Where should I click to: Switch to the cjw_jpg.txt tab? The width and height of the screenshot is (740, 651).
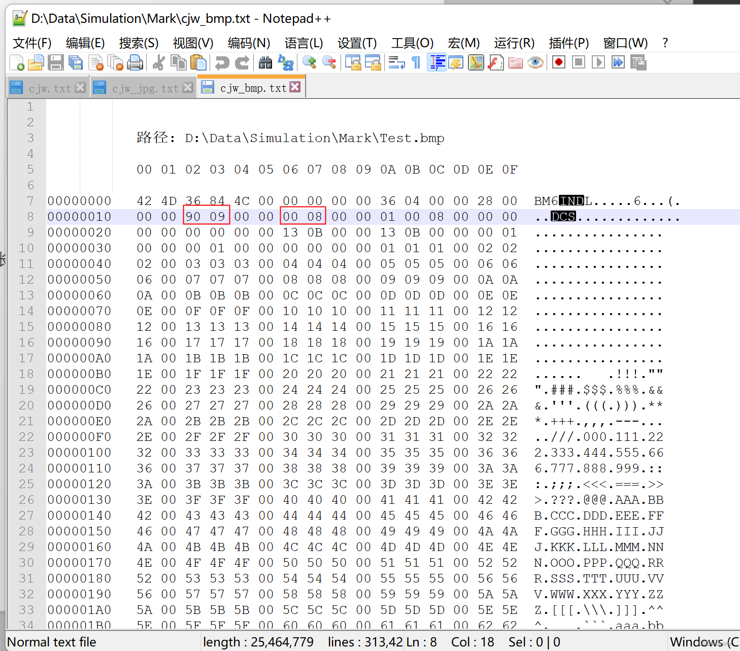(144, 87)
